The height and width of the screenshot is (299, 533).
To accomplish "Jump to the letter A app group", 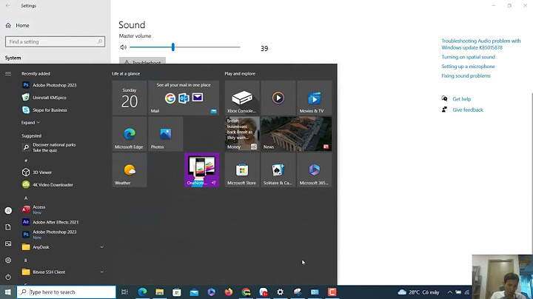I will (x=26, y=198).
